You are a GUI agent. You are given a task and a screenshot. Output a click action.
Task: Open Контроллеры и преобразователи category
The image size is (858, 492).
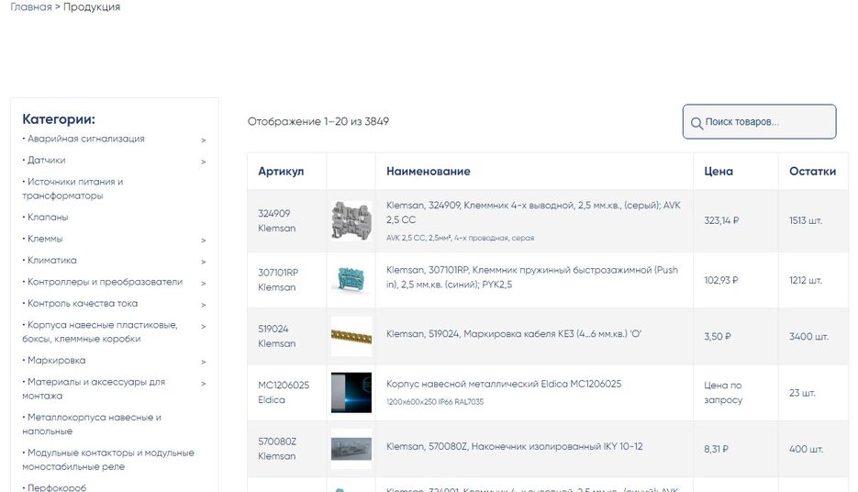pyautogui.click(x=105, y=282)
